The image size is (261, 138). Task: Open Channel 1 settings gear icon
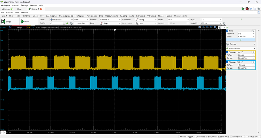253,52
